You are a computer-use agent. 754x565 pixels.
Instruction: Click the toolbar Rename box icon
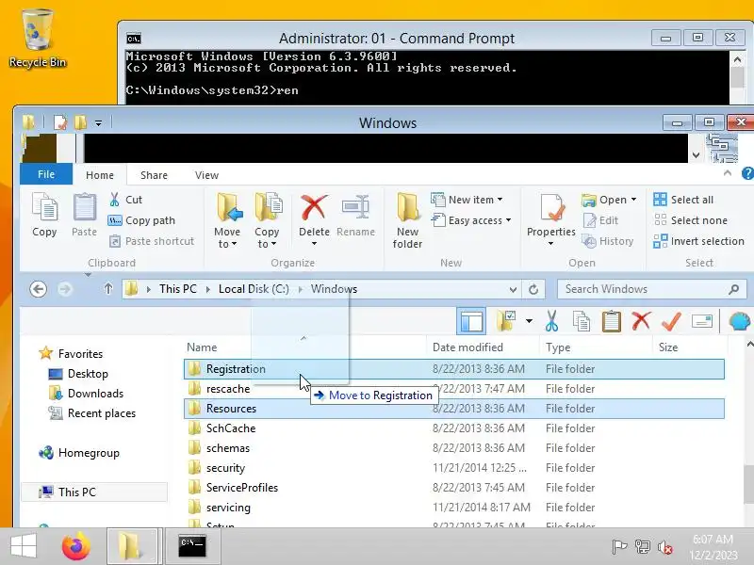(x=701, y=321)
